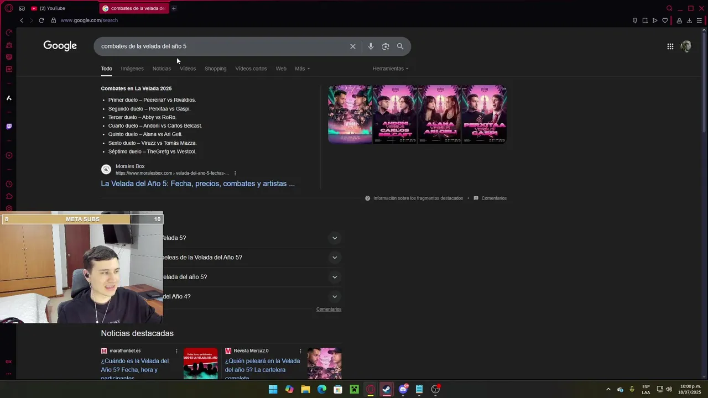Open a new browser tab
The height and width of the screenshot is (398, 708).
point(174,8)
